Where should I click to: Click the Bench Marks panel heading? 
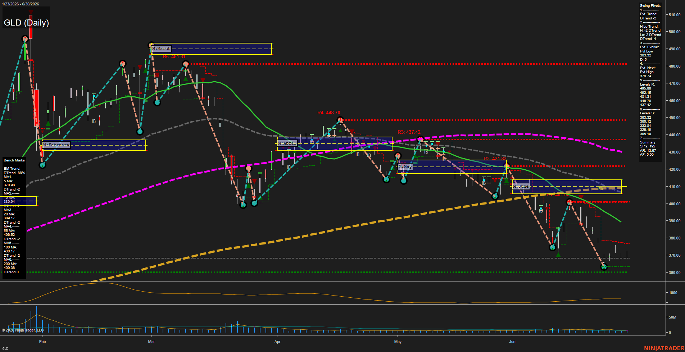pyautogui.click(x=14, y=160)
